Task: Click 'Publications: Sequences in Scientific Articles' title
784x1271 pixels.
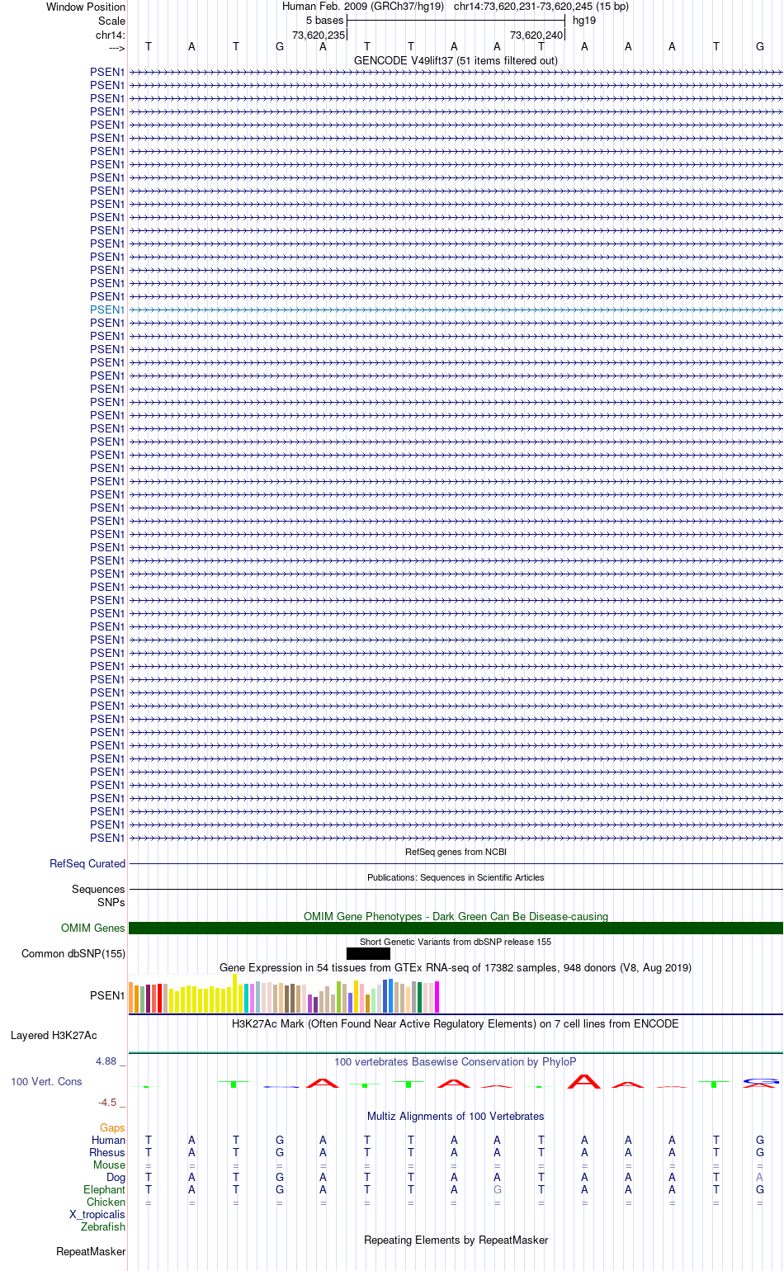Action: point(456,877)
